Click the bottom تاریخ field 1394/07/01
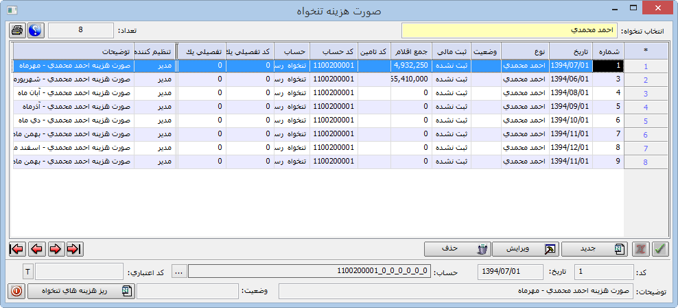Image resolution: width=678 pixels, height=308 pixels. click(511, 272)
